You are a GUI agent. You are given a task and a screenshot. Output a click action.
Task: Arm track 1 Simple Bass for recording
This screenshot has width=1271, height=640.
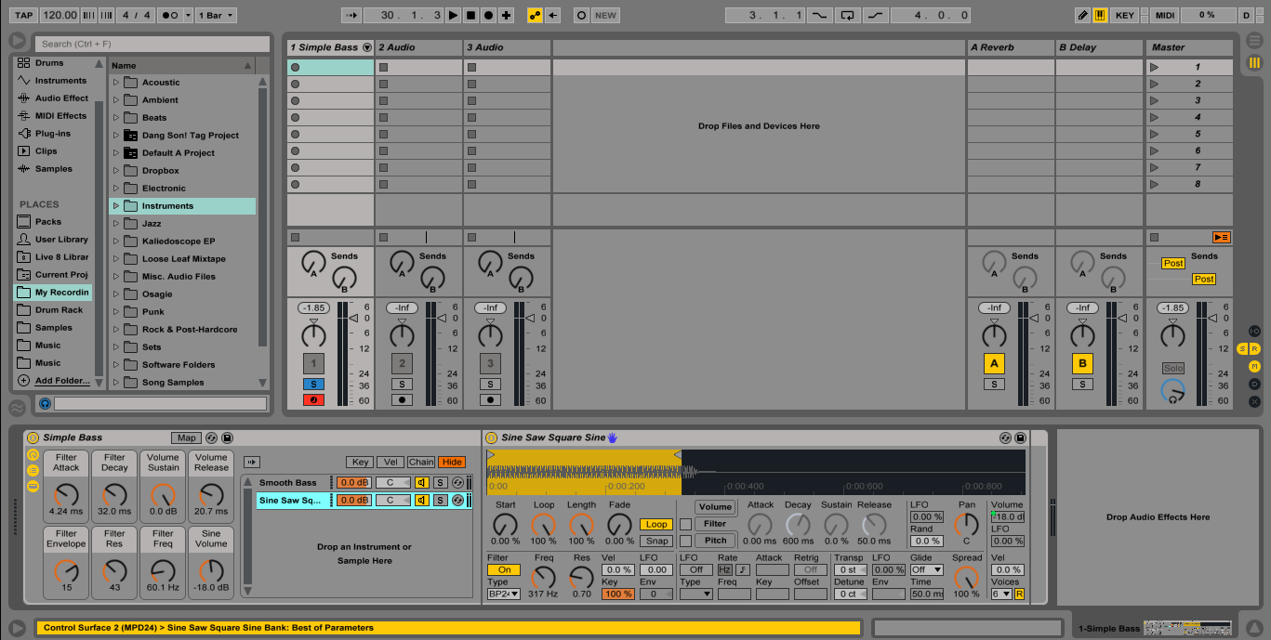coord(313,400)
